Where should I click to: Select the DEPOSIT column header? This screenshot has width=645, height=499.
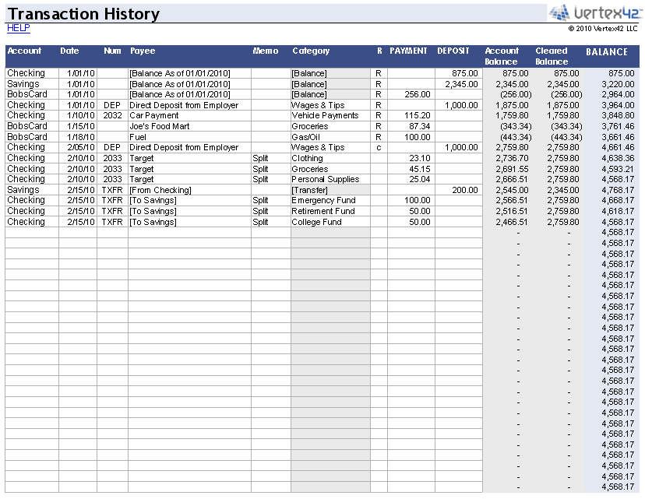click(453, 51)
